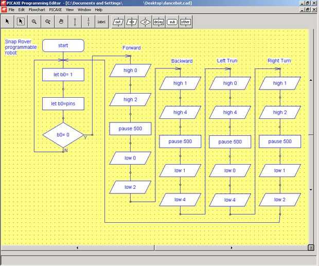Click the 'Backward' column label
This screenshot has width=319, height=266.
pos(182,61)
